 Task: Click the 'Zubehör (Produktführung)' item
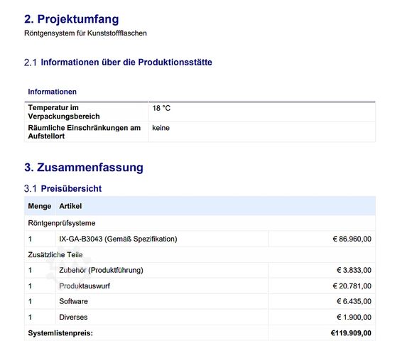[101, 271]
